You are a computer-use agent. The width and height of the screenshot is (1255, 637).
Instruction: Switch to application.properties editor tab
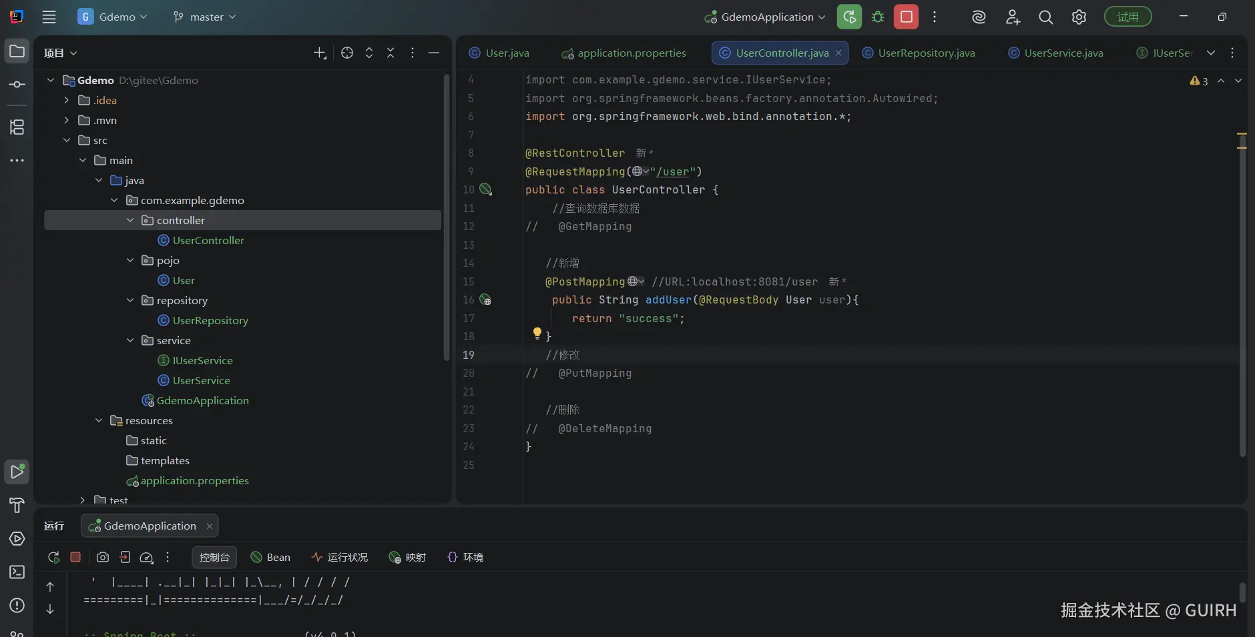pos(624,53)
